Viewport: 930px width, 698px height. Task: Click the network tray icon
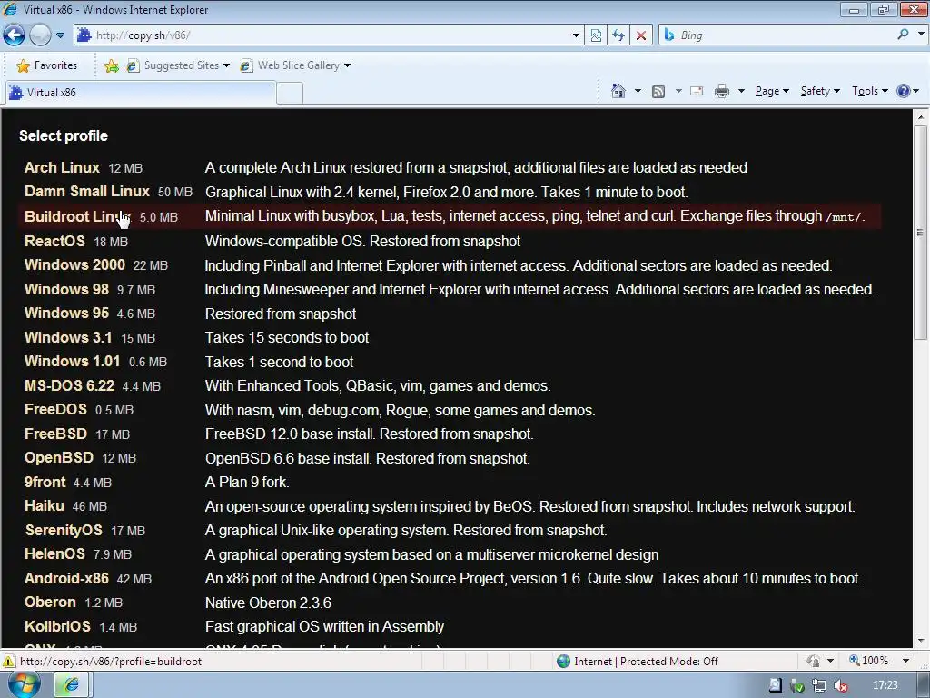(819, 685)
